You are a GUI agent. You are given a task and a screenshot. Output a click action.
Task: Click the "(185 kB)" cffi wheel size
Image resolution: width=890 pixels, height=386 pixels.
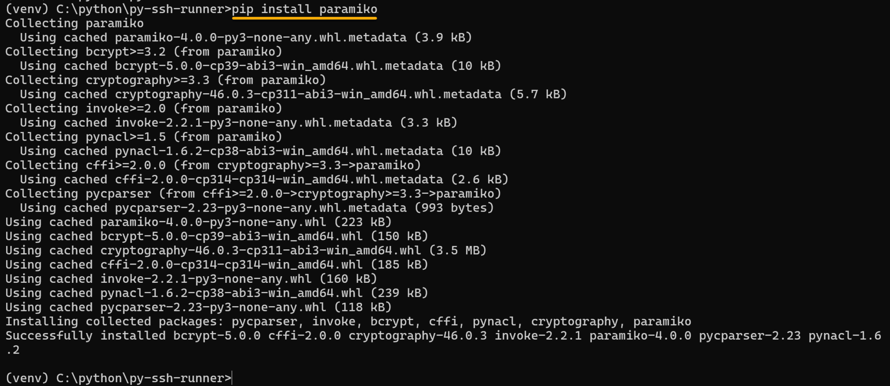tap(399, 265)
